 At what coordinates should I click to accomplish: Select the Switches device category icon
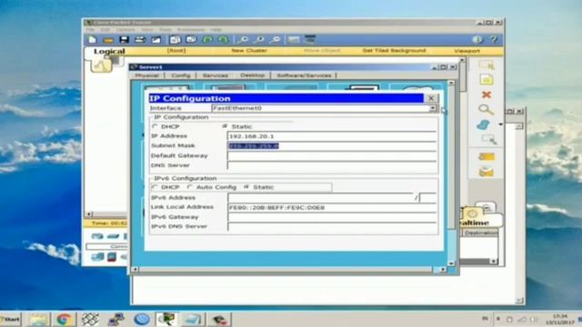[113, 236]
